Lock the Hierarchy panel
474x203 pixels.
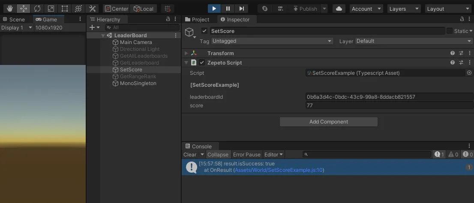[x=168, y=19]
